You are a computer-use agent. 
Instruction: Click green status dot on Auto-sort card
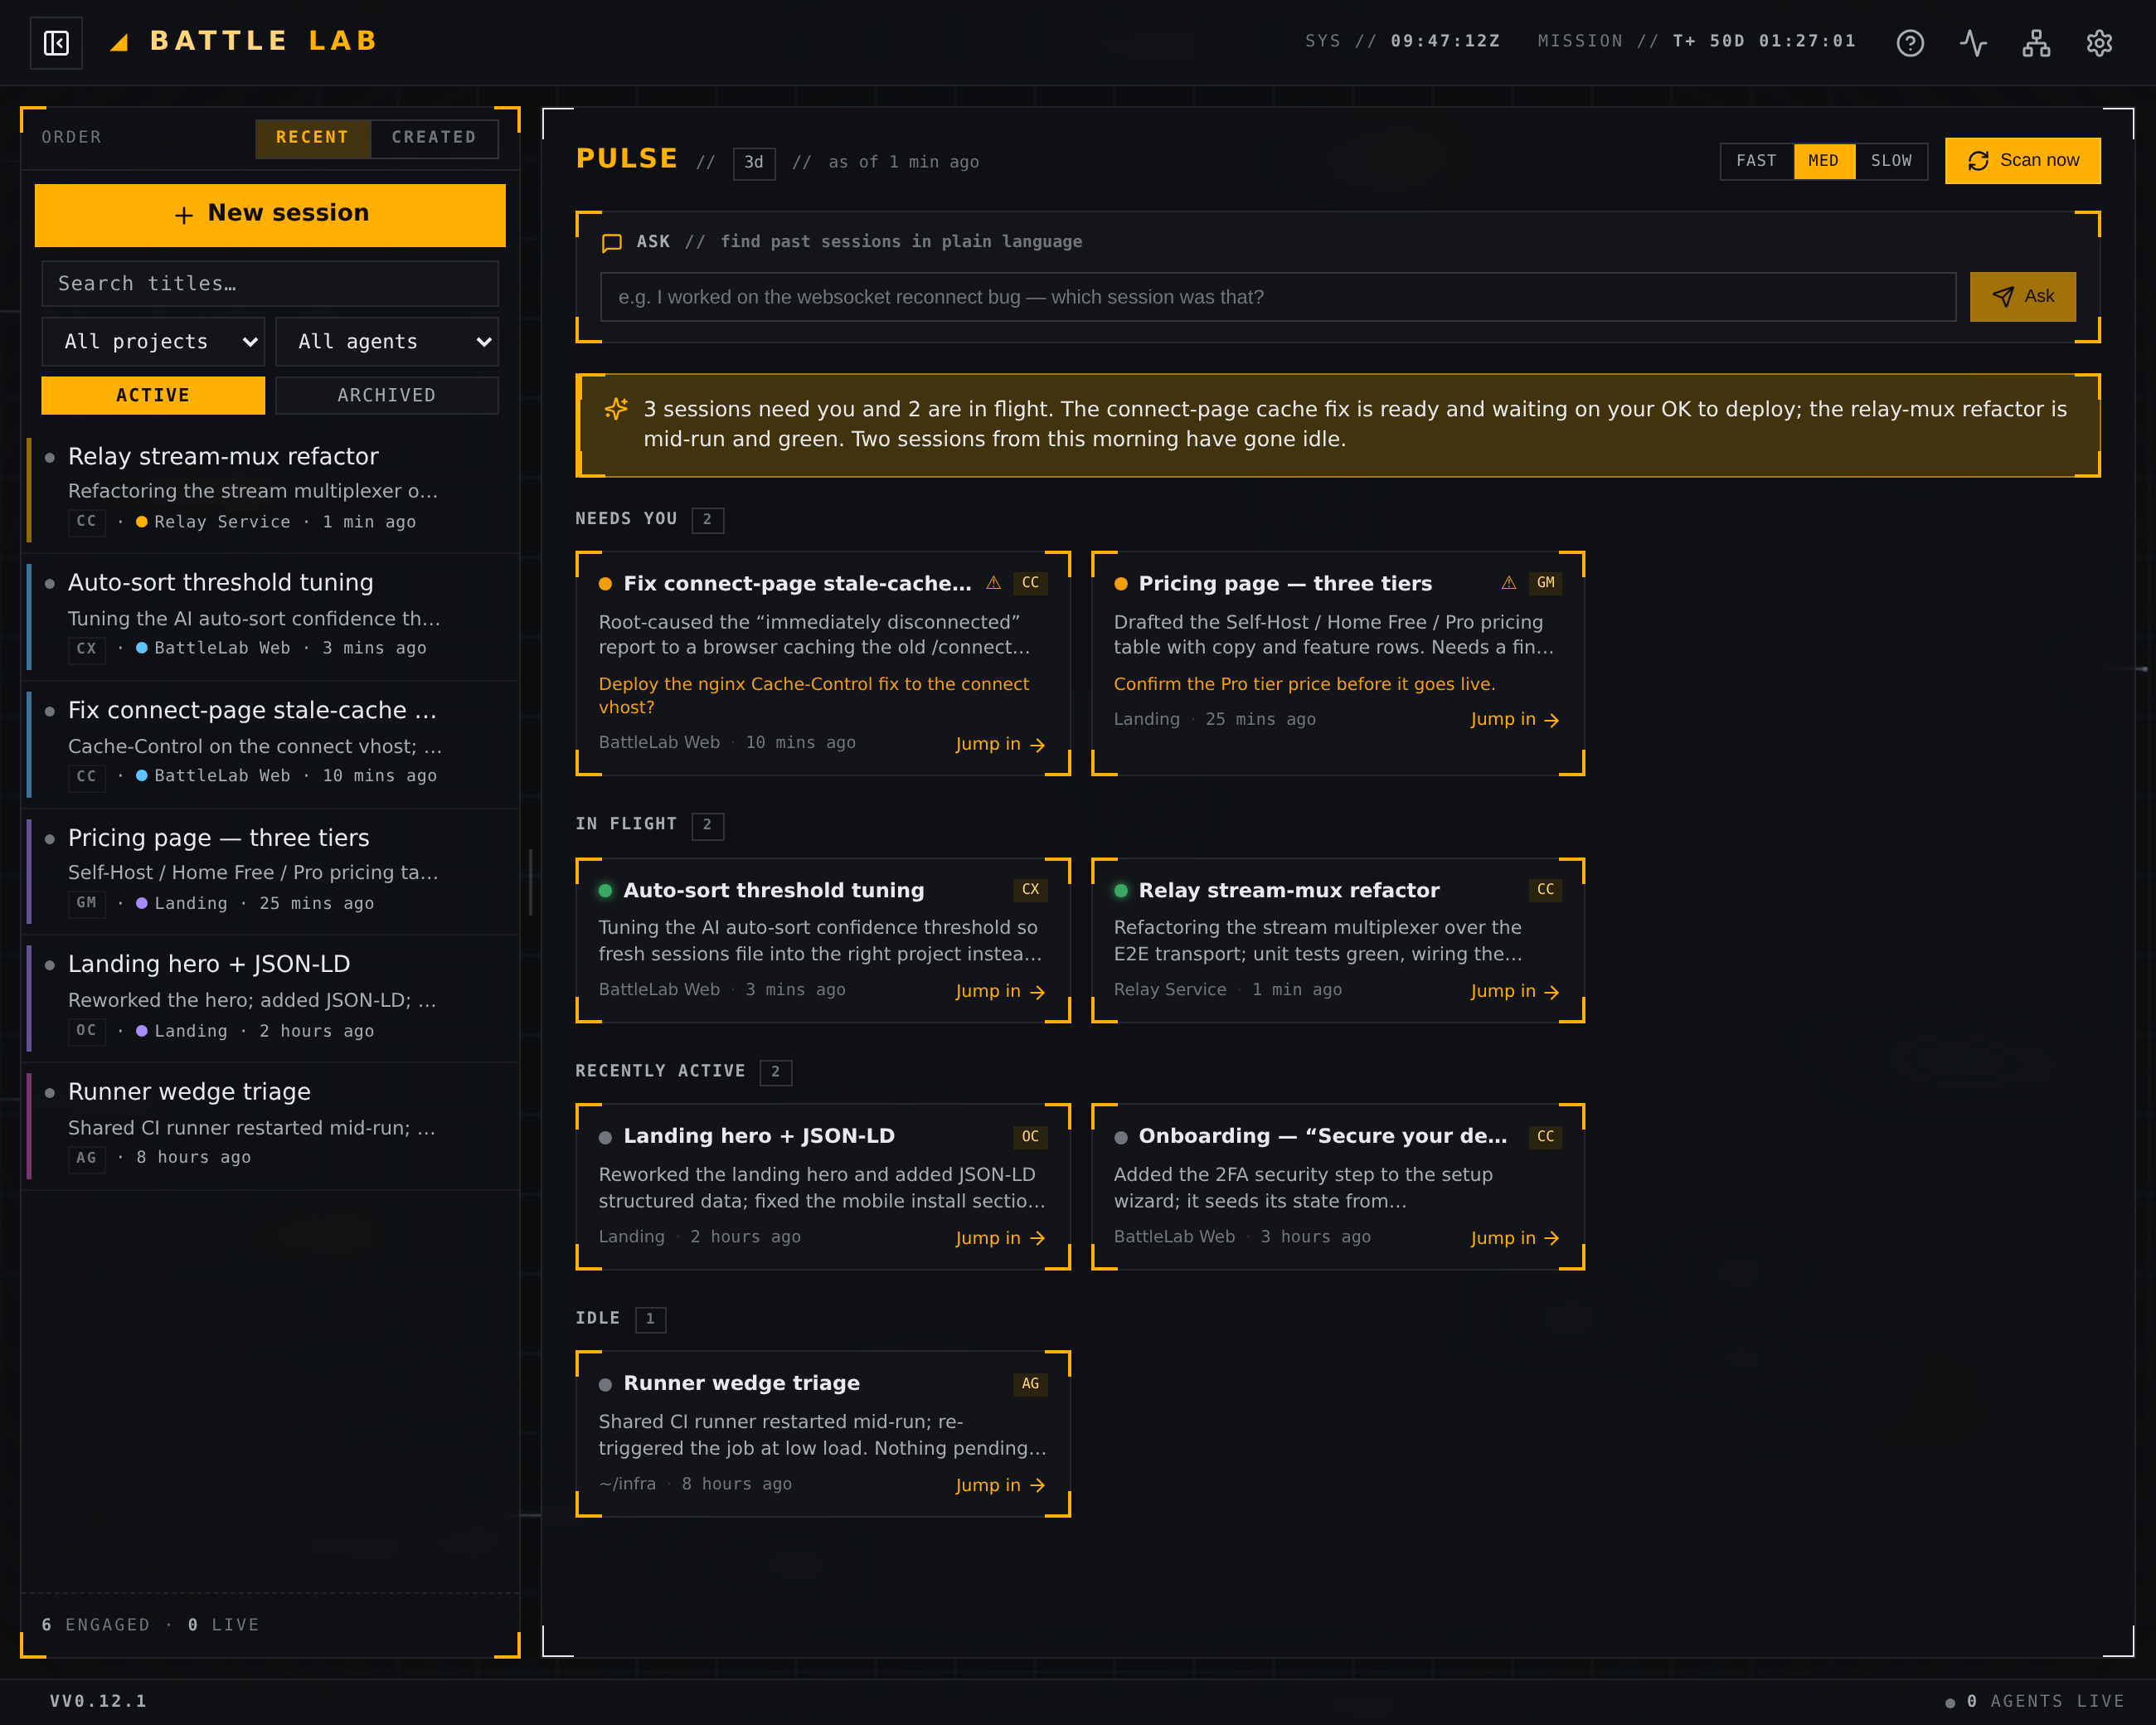[605, 890]
